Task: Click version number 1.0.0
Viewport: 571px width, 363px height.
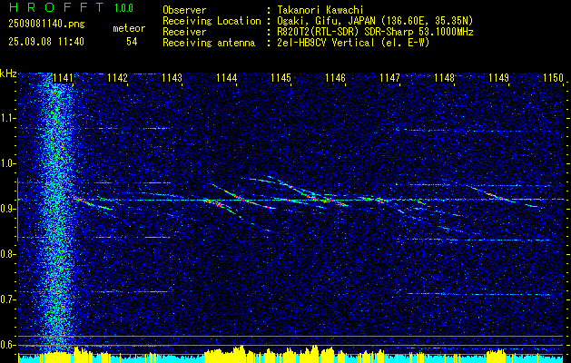Action: pos(123,7)
